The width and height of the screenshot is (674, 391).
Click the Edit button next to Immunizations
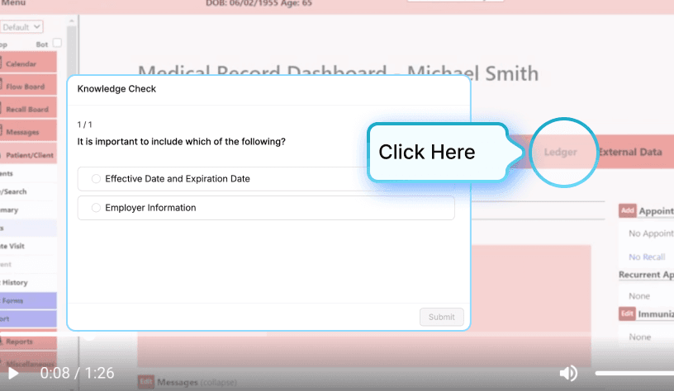pyautogui.click(x=627, y=313)
